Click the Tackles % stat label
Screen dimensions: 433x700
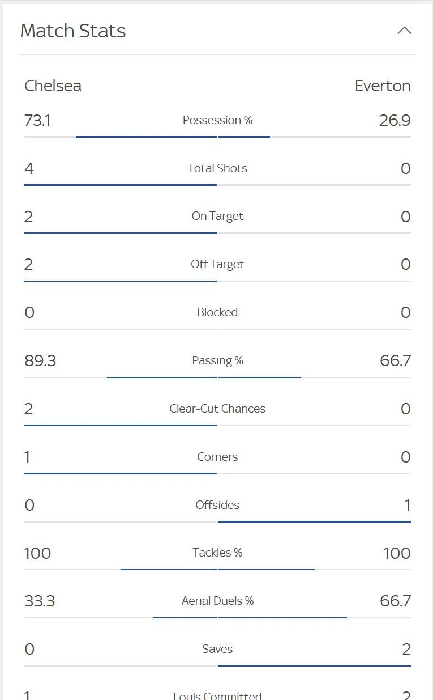point(217,553)
